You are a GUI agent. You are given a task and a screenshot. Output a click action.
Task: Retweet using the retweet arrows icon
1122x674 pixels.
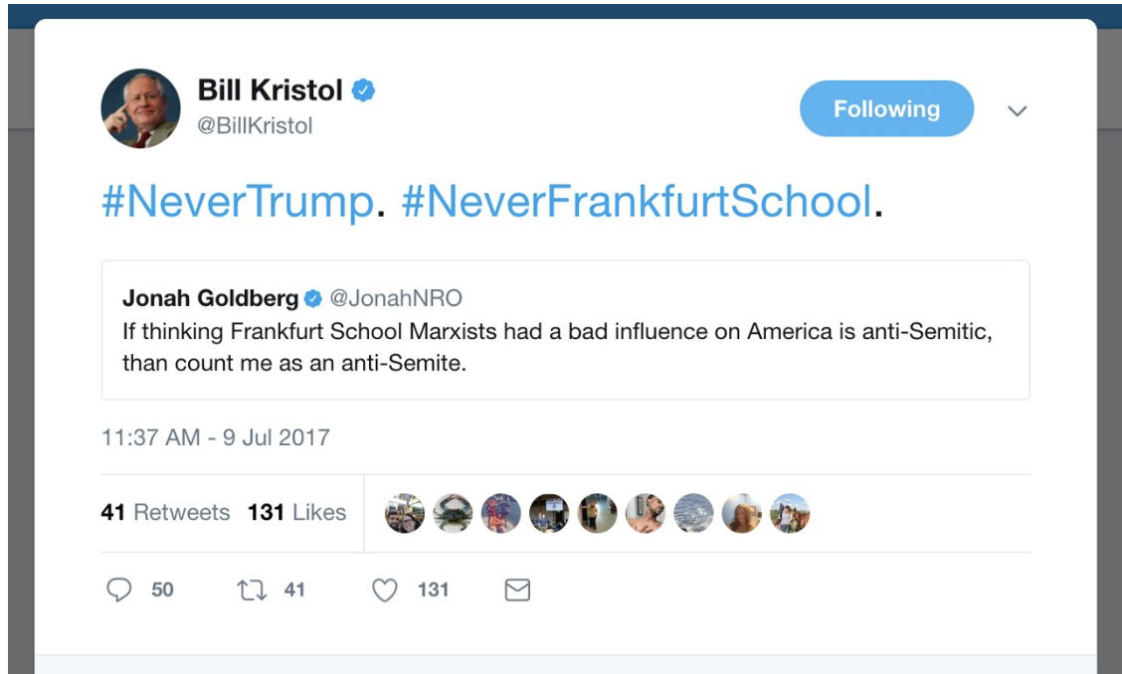(x=252, y=590)
